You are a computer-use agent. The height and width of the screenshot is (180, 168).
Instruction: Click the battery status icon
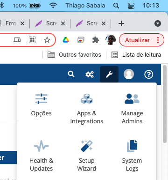click(x=35, y=6)
